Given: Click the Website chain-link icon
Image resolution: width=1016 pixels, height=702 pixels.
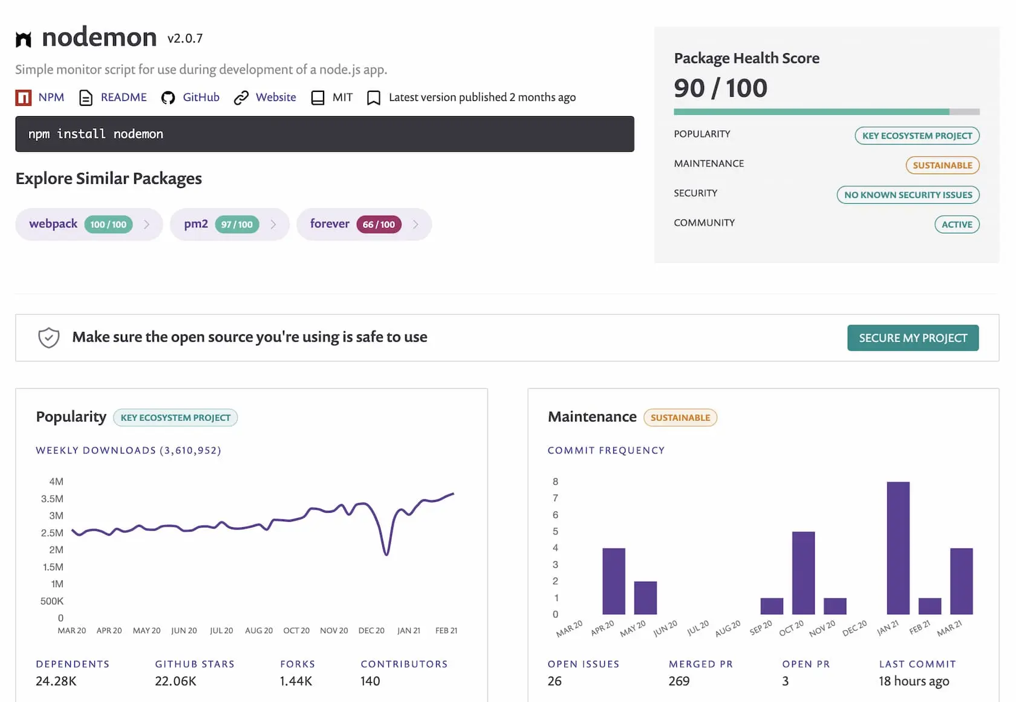Looking at the screenshot, I should point(241,97).
